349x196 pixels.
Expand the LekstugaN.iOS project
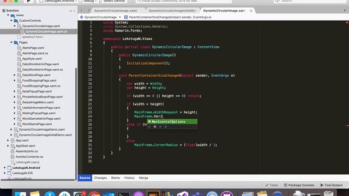(x=5, y=173)
